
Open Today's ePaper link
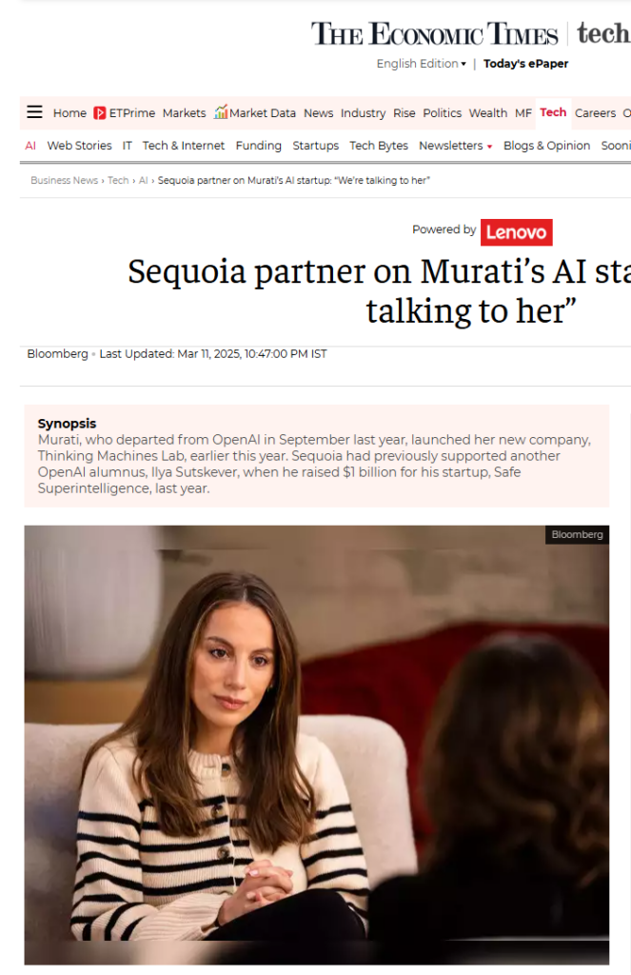click(526, 64)
